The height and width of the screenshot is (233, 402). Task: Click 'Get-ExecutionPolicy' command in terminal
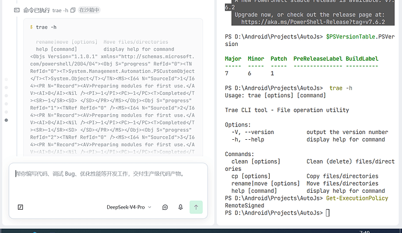[x=357, y=198]
